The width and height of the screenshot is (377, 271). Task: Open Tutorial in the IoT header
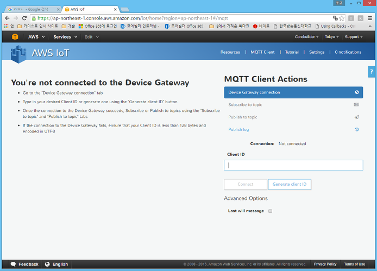click(292, 52)
